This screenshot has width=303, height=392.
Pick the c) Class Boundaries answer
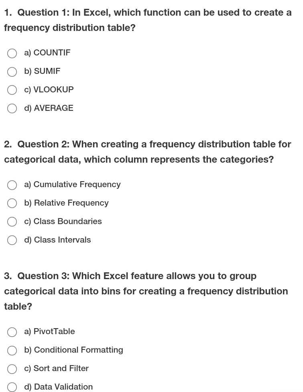[12, 222]
